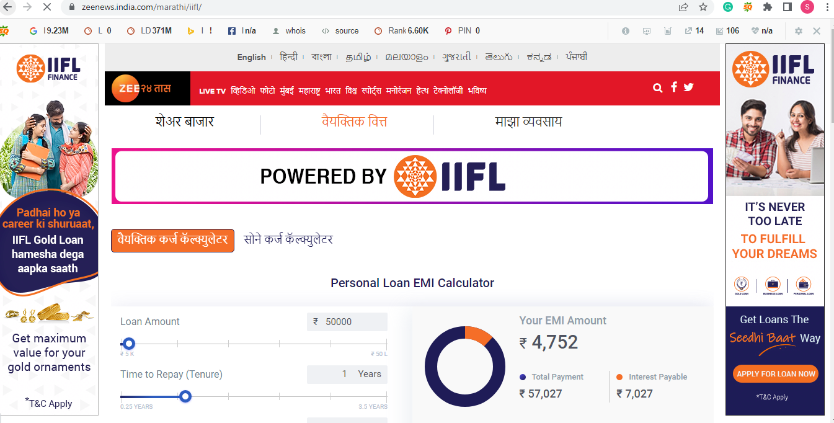Switch language to മലയാളം
Screen dimensions: 834x423
coord(407,57)
